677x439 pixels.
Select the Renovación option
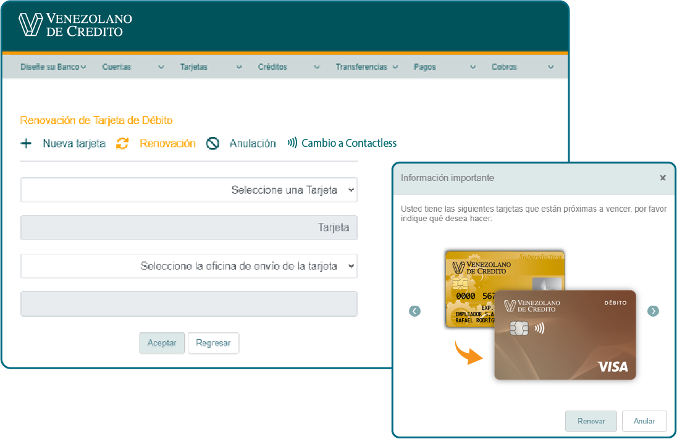click(167, 143)
